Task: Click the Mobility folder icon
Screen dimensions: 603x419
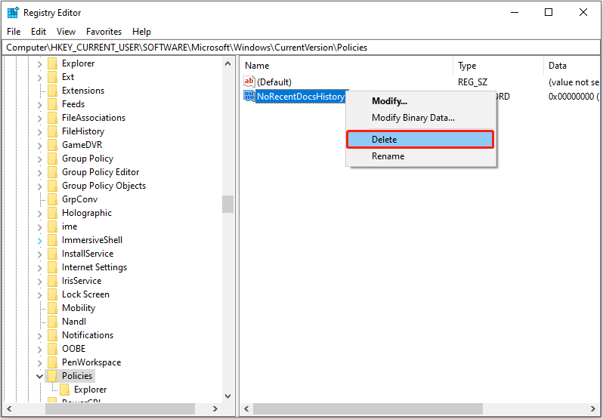Action: [52, 308]
